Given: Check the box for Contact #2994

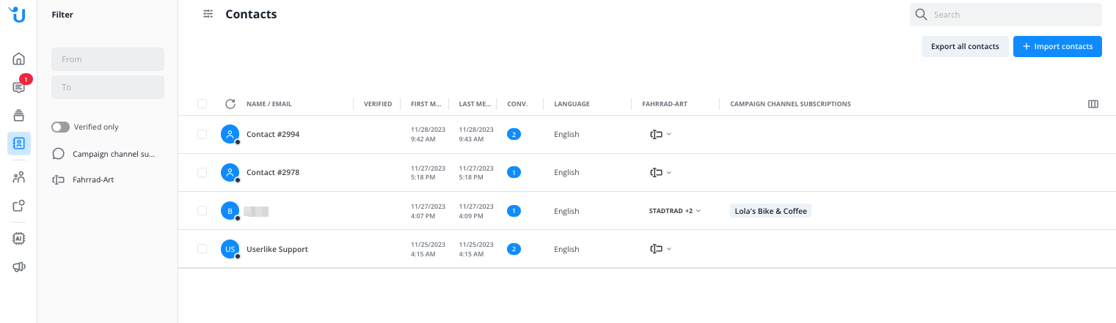Looking at the screenshot, I should 202,135.
